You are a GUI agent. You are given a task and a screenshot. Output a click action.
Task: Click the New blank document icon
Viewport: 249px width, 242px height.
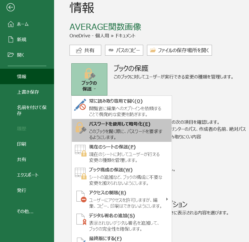[11, 39]
